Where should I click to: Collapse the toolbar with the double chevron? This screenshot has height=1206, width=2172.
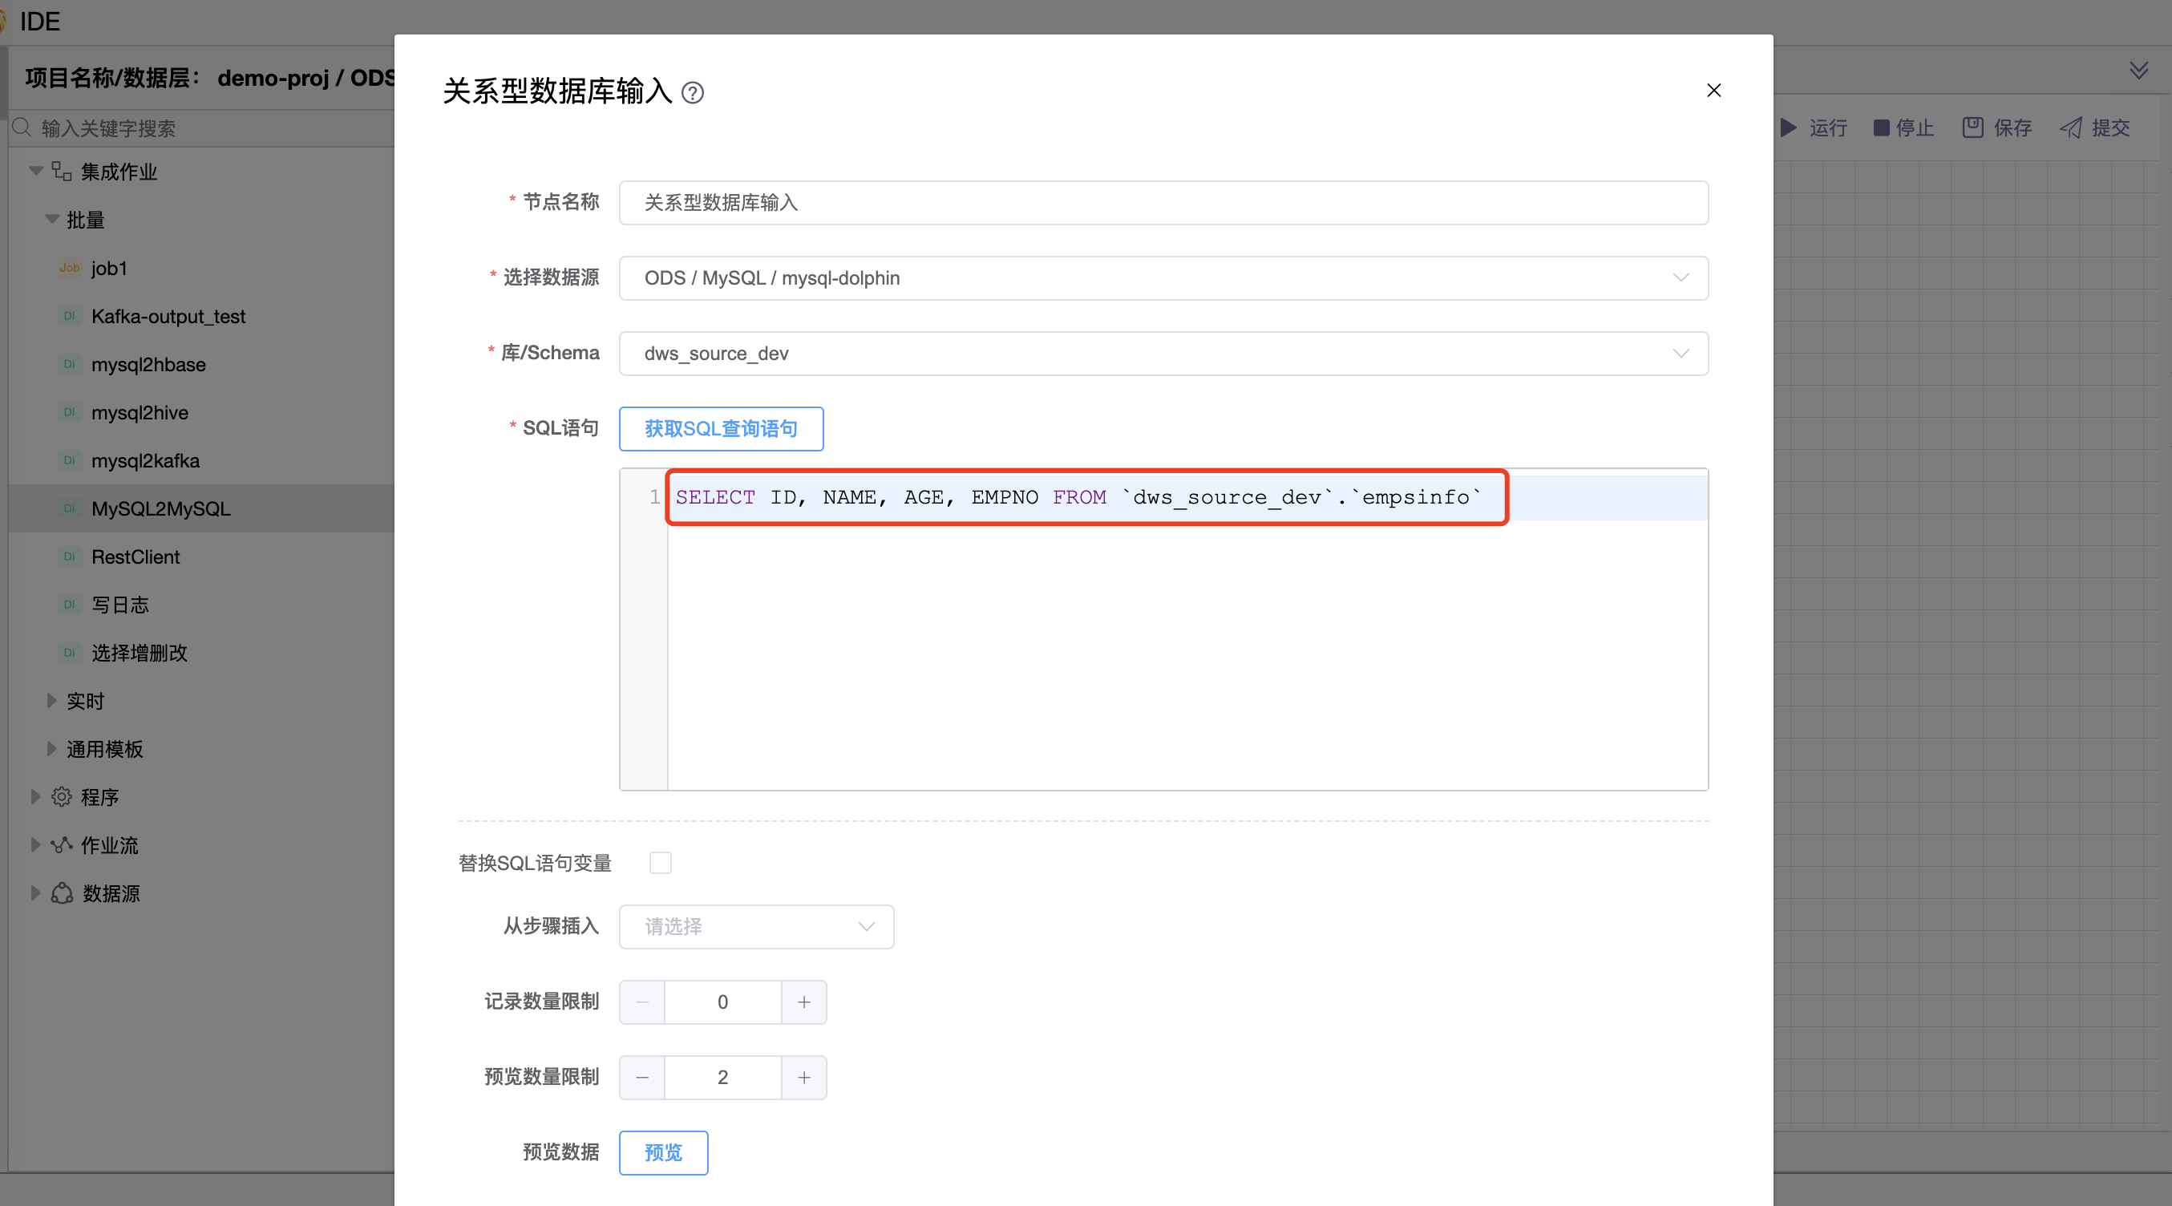point(2140,70)
